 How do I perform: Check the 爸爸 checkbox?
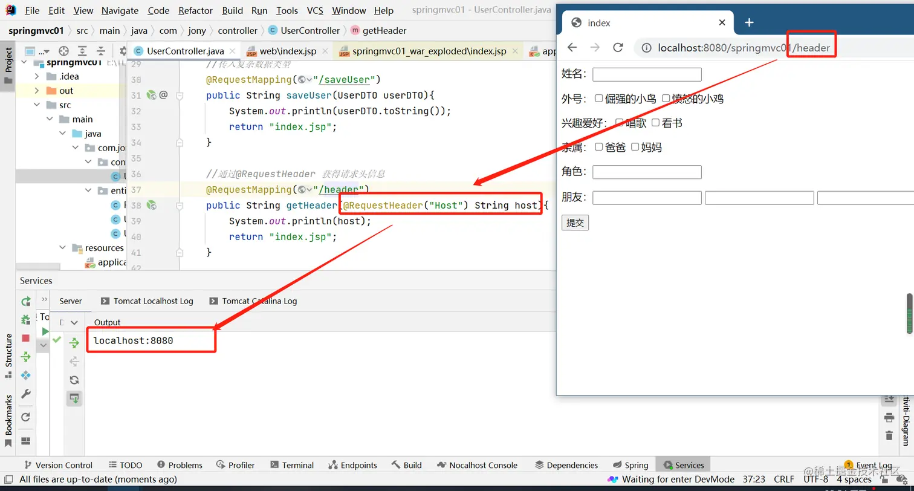[599, 146]
